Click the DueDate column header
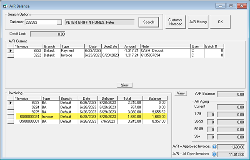Image resolution: width=250 pixels, height=160 pixels. click(x=110, y=46)
